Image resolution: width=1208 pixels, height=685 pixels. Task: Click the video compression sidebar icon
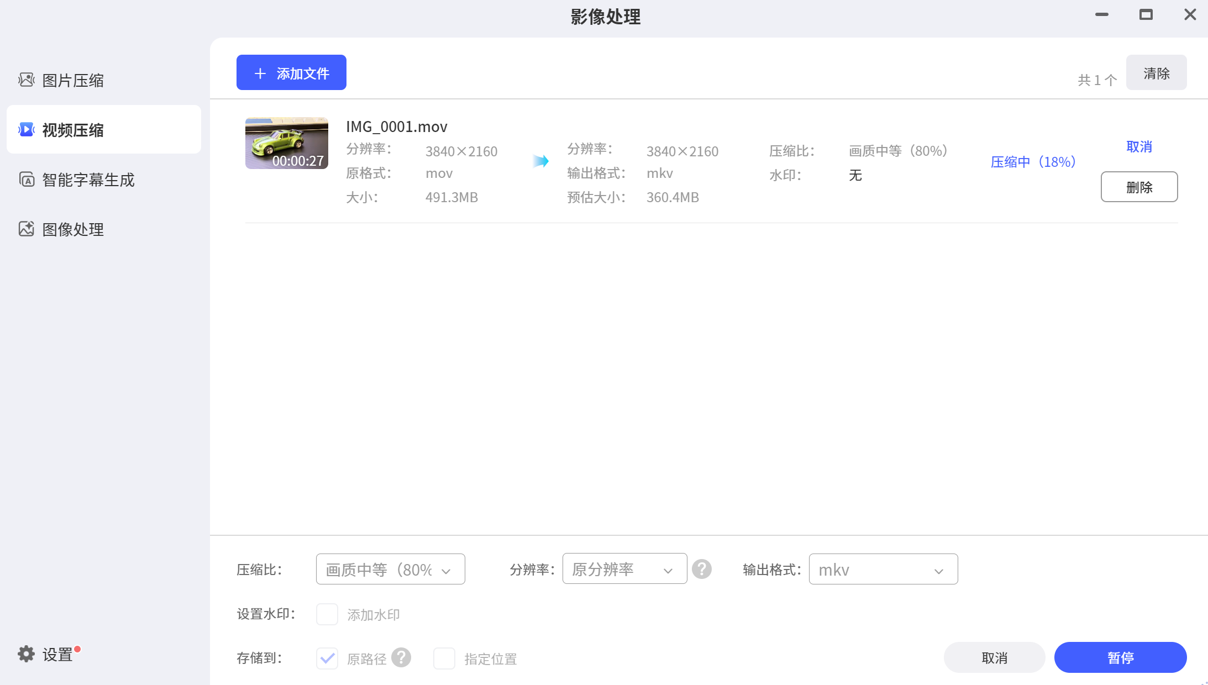click(x=26, y=130)
